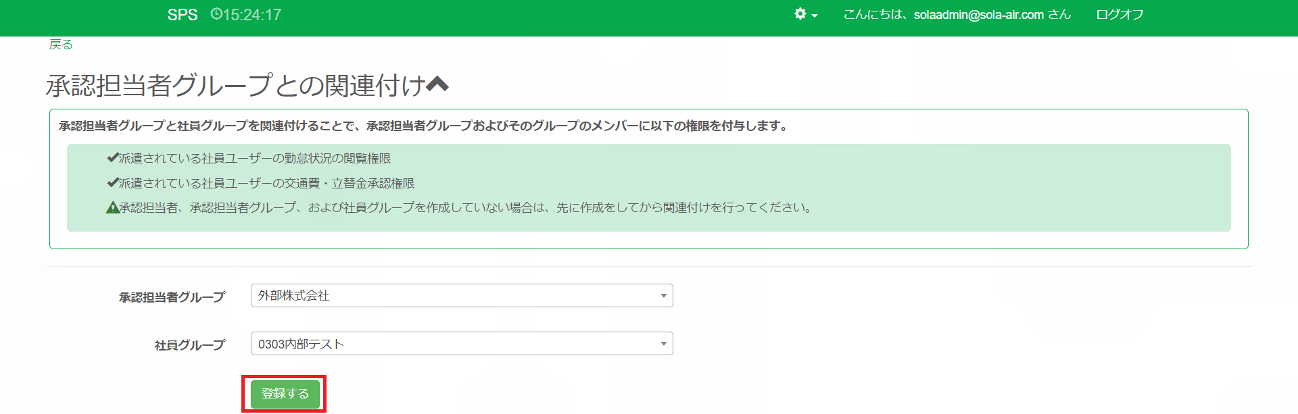Click the arrow on the 0303内部テスト select box
The width and height of the screenshot is (1298, 414).
663,344
